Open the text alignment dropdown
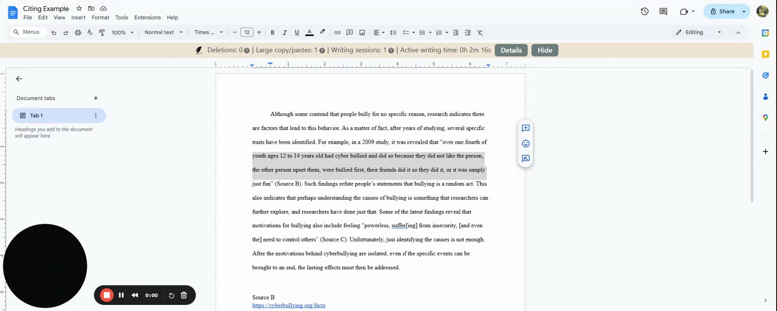The height and width of the screenshot is (311, 777). 379,32
